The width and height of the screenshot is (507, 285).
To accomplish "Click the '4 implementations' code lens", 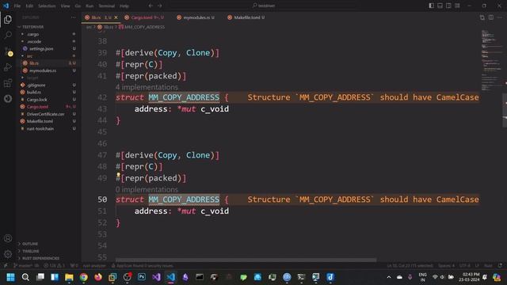I will 147,87.
